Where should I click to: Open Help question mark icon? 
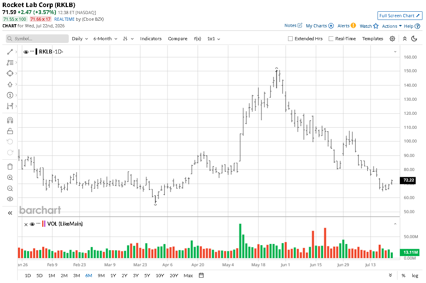[417, 26]
